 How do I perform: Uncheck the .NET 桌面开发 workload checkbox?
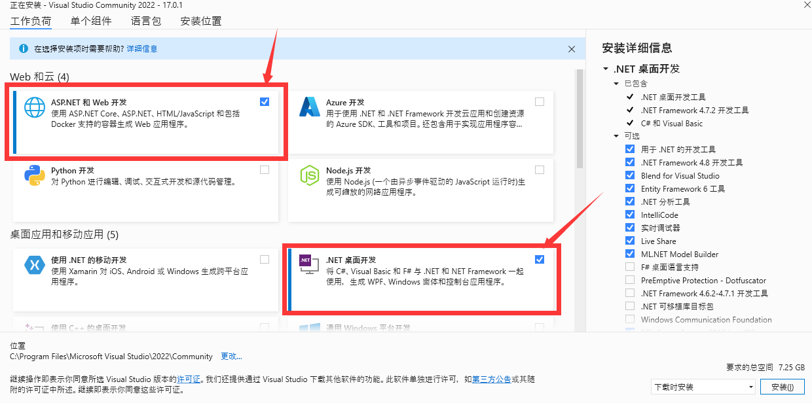[x=539, y=259]
